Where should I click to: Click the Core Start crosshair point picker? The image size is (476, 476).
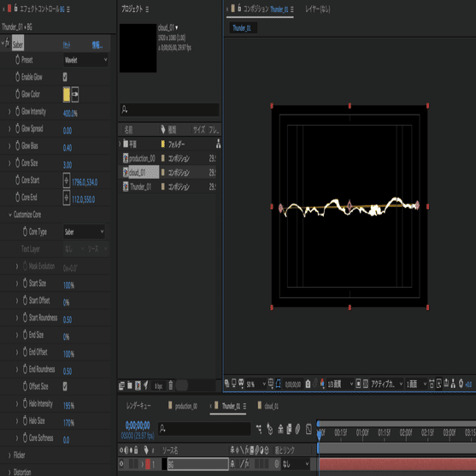(x=67, y=180)
